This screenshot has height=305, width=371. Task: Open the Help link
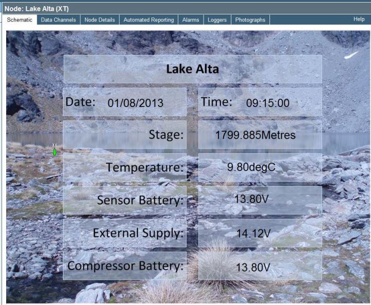pos(359,19)
